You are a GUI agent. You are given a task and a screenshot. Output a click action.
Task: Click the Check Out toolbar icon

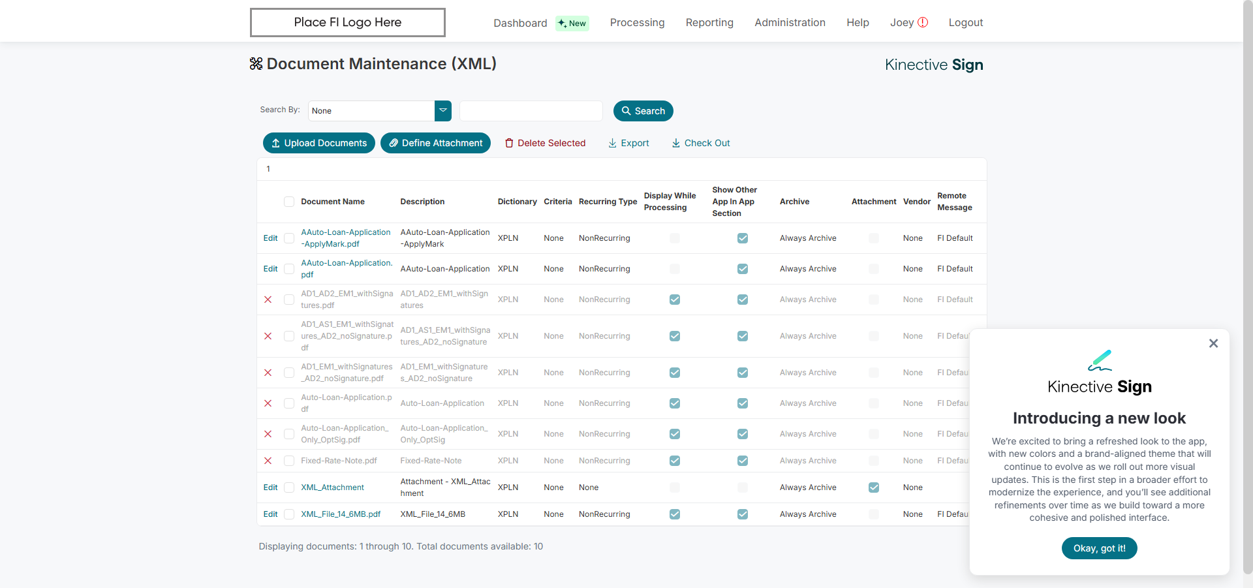click(676, 143)
